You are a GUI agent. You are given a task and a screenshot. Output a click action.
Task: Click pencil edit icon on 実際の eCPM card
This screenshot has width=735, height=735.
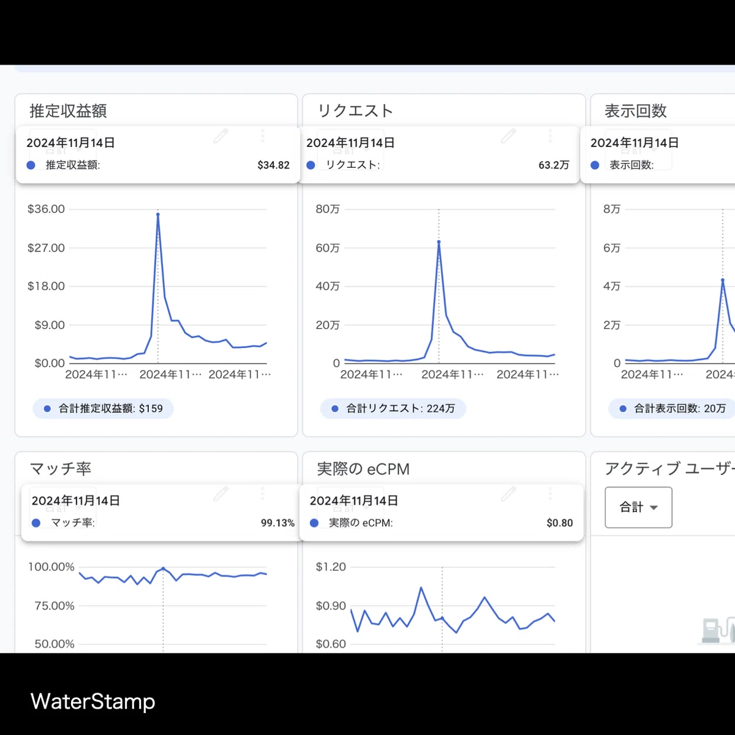pyautogui.click(x=508, y=493)
